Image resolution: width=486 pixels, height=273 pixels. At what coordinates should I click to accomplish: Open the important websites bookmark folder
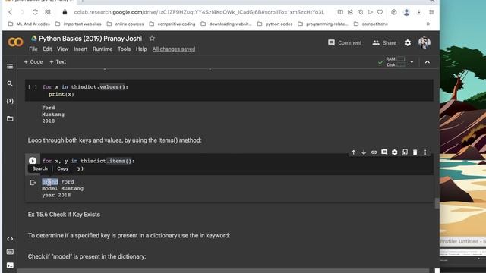[x=78, y=24]
